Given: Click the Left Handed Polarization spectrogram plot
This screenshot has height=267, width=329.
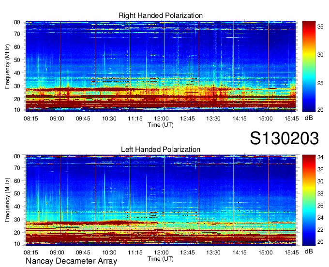Looking at the screenshot, I should (161, 200).
